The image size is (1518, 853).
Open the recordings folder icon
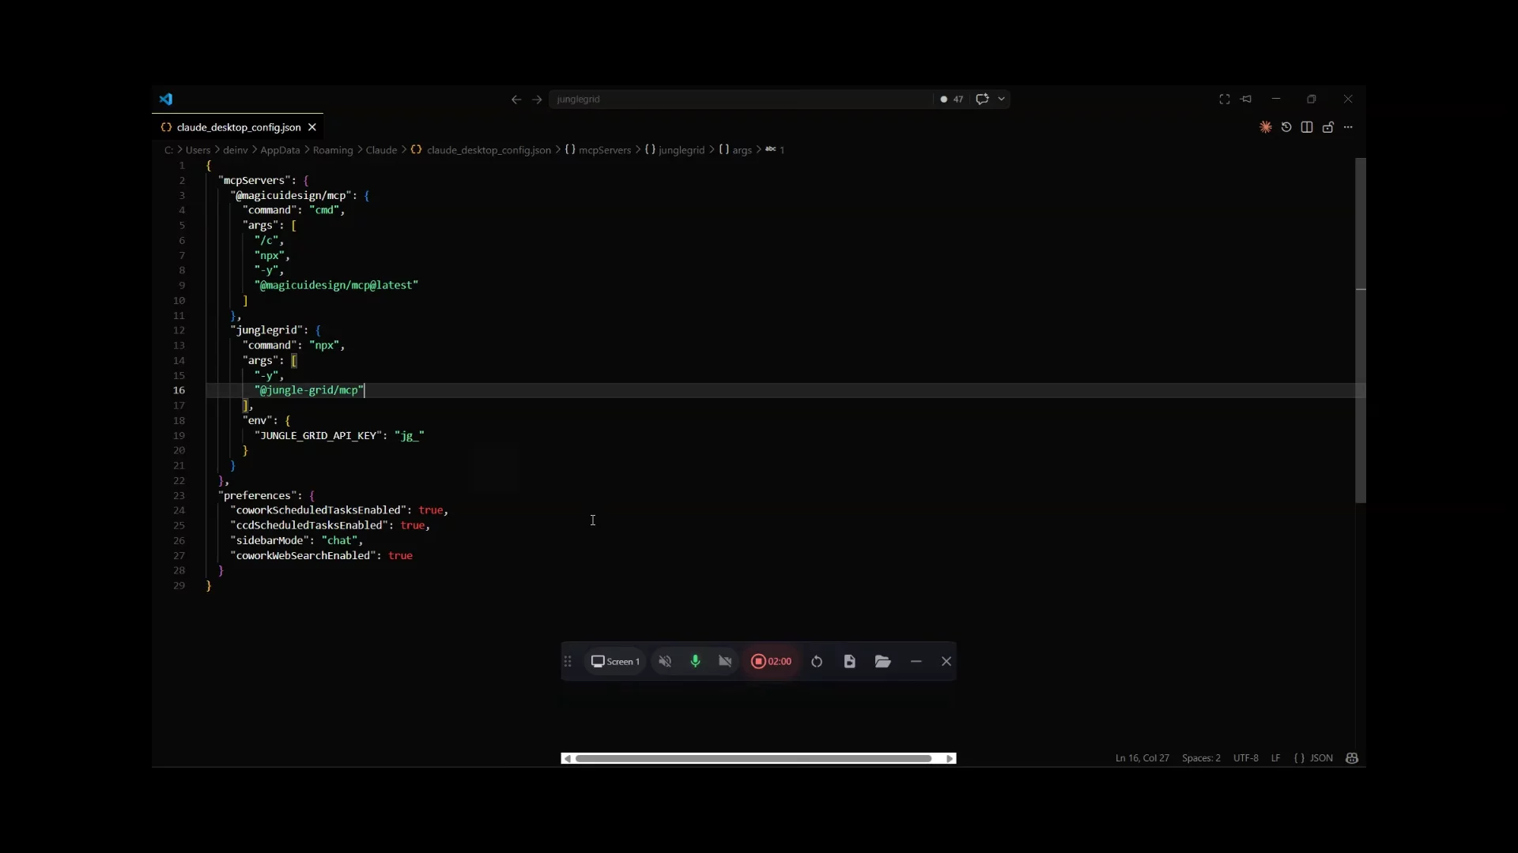click(883, 661)
